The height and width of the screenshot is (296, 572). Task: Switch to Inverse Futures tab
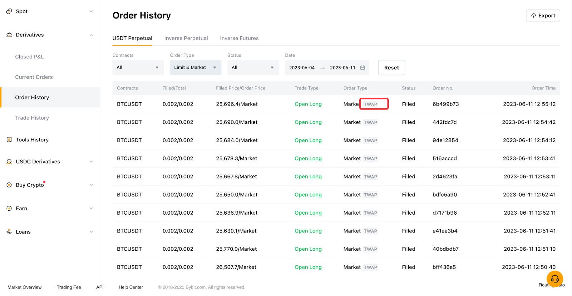coord(239,38)
